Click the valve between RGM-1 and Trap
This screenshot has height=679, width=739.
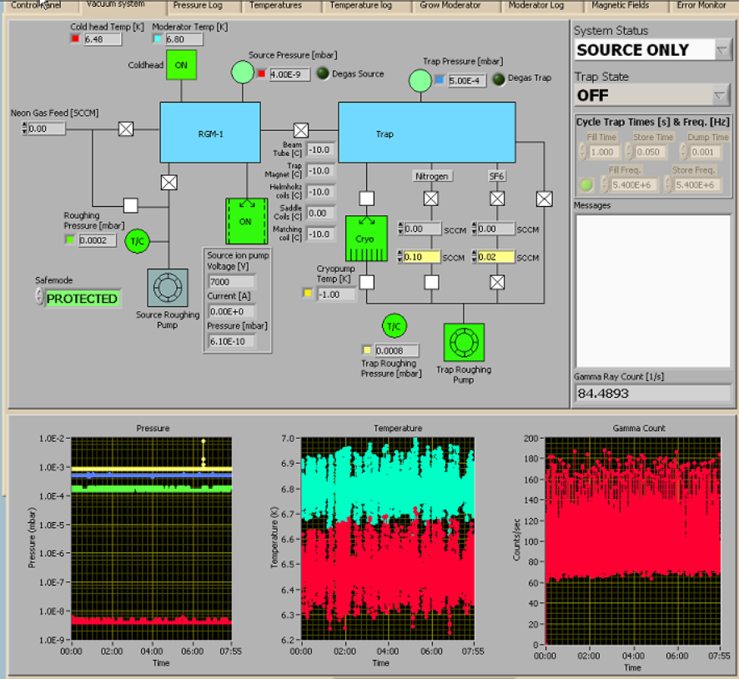pyautogui.click(x=301, y=130)
